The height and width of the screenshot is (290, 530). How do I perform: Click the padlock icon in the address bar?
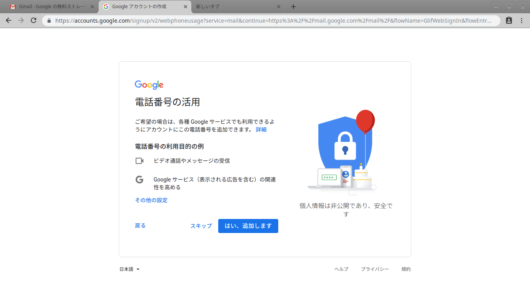[49, 21]
